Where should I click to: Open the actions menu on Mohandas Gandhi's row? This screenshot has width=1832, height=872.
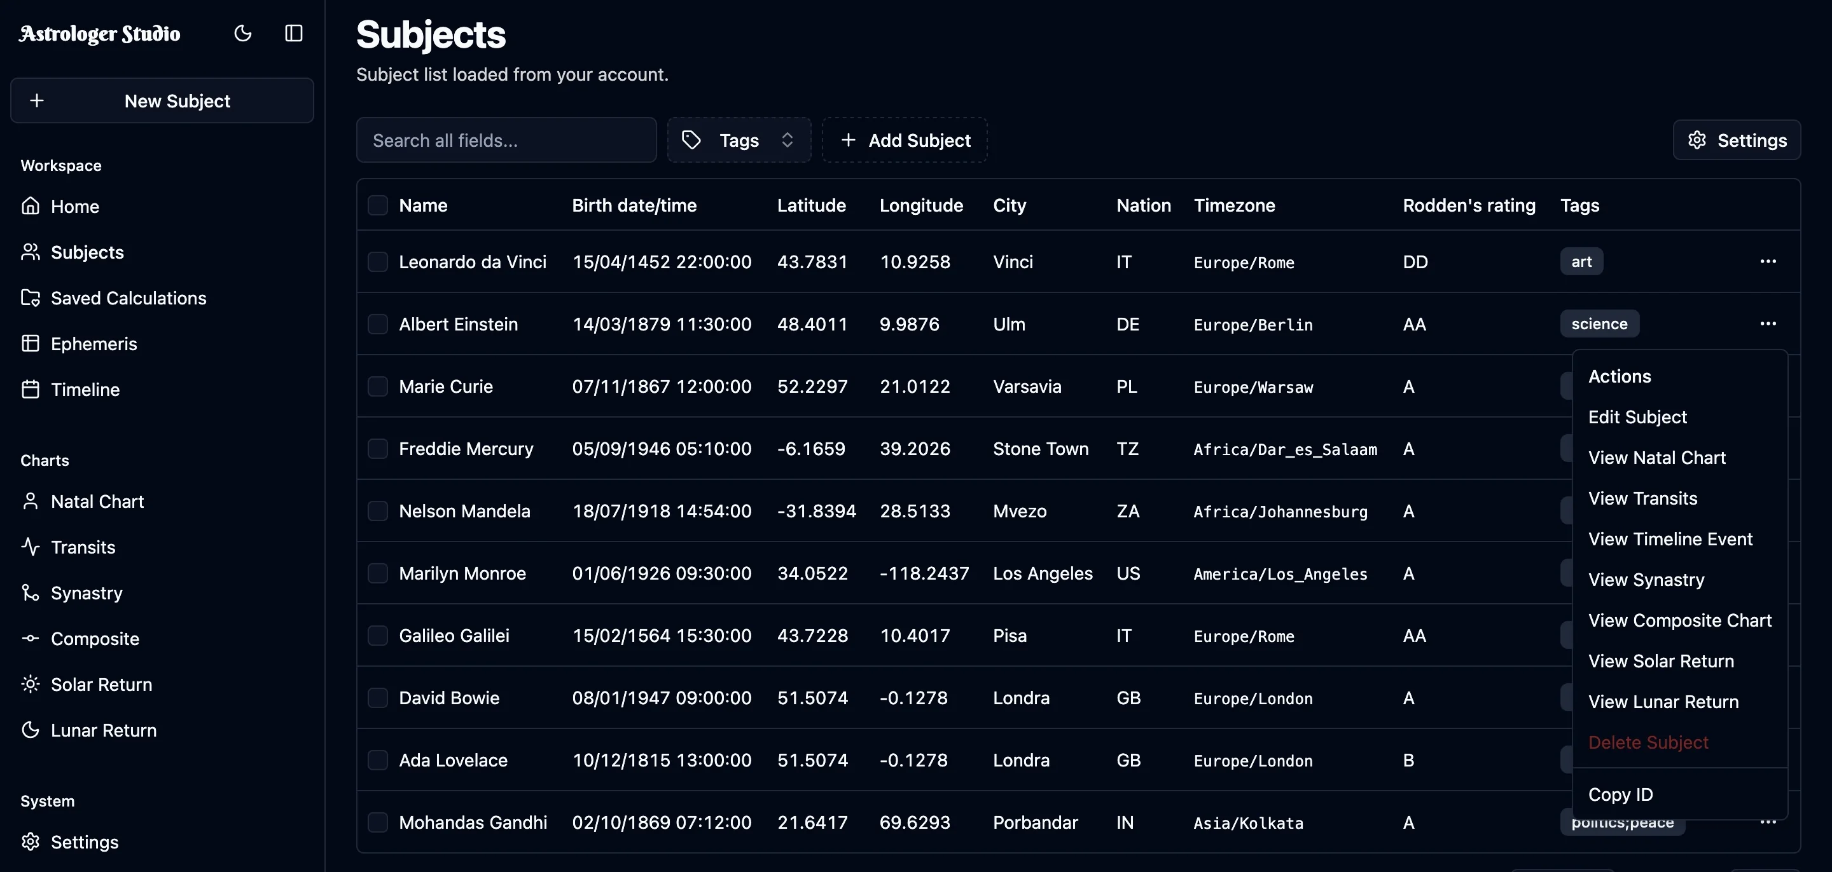pos(1770,822)
